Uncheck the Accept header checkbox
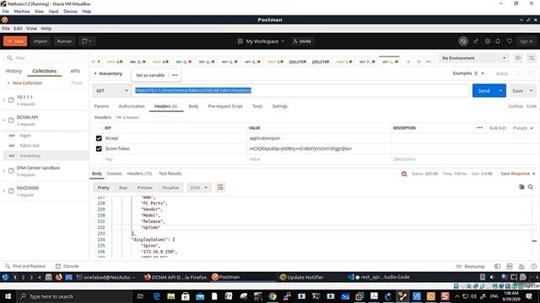 (99, 138)
